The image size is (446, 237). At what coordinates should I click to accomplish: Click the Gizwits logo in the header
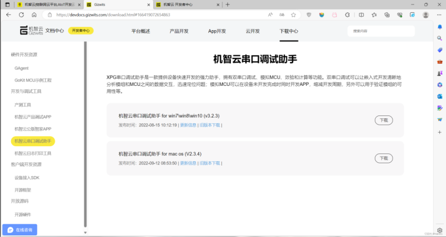(x=25, y=31)
